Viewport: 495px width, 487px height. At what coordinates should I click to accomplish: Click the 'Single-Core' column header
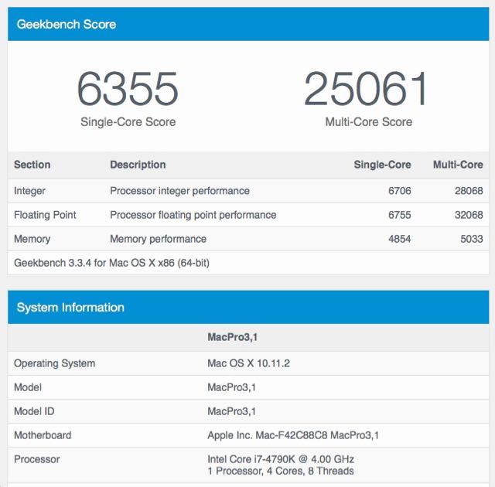tap(382, 165)
